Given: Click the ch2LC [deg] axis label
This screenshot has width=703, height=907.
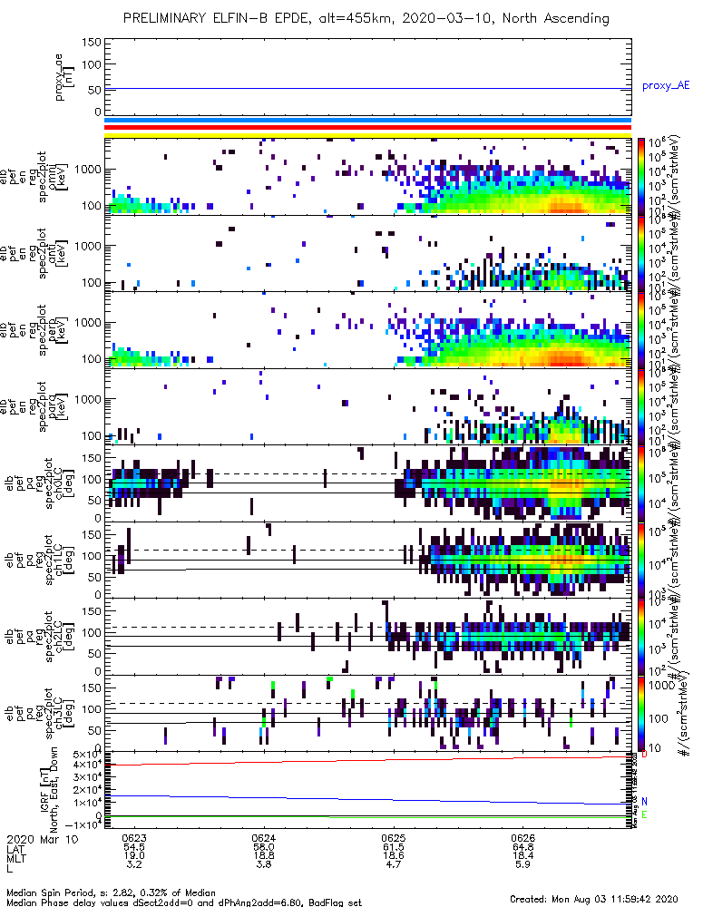Looking at the screenshot, I should 63,637.
